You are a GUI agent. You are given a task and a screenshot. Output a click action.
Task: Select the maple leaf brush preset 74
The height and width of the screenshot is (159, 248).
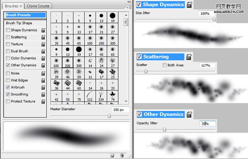click(112, 96)
